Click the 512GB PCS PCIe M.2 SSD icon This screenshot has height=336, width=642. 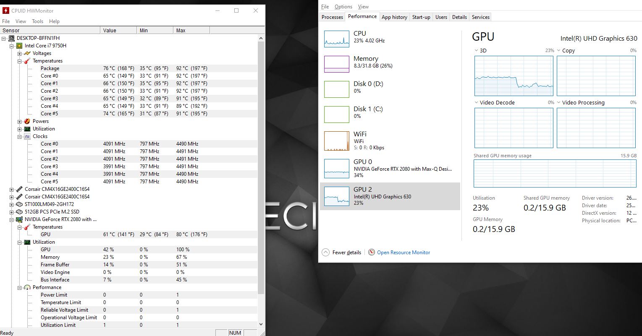[x=19, y=212]
